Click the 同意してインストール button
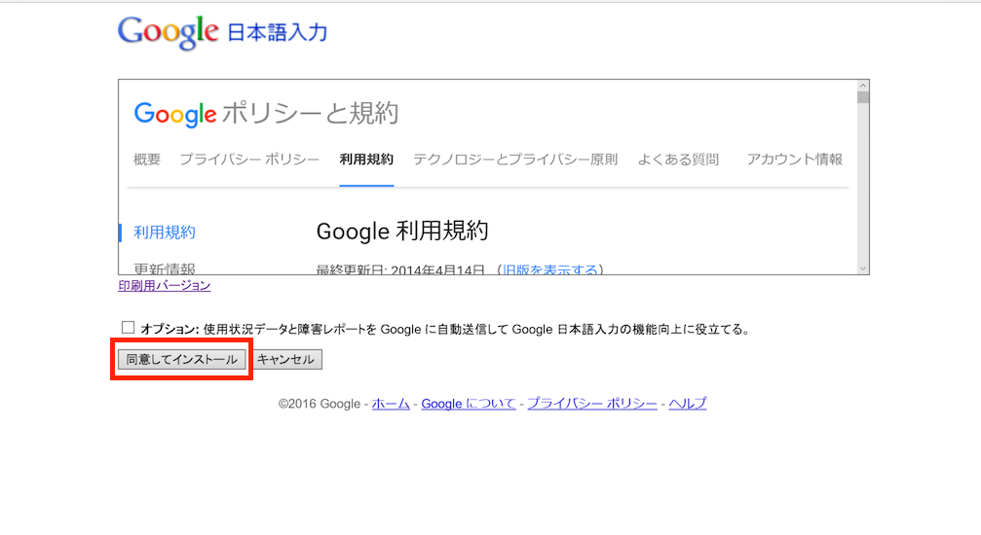The width and height of the screenshot is (981, 535). coord(181,359)
